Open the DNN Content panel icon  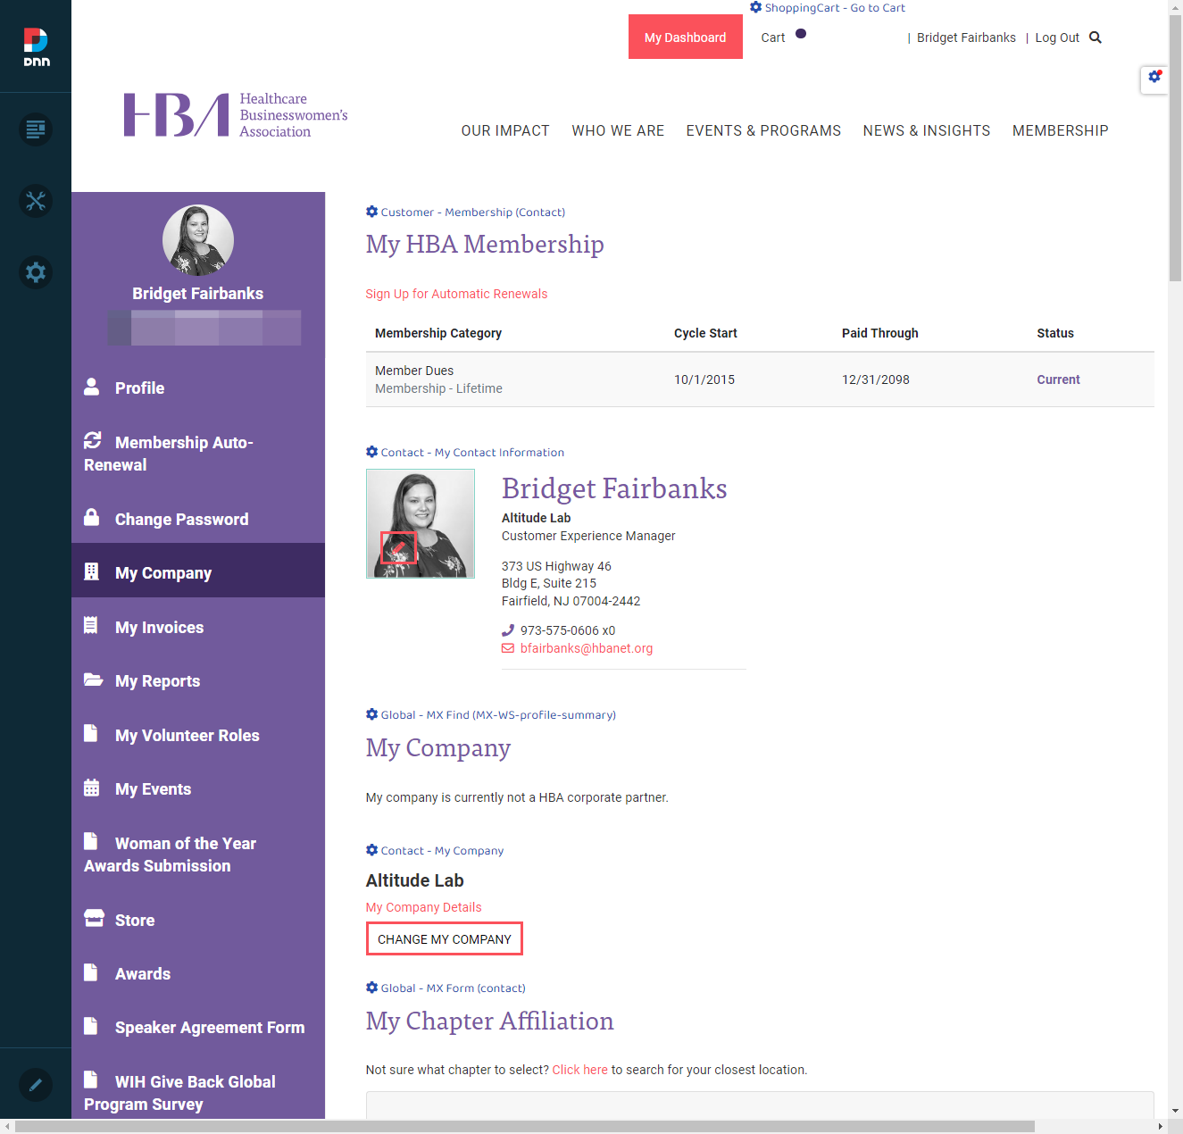[36, 129]
